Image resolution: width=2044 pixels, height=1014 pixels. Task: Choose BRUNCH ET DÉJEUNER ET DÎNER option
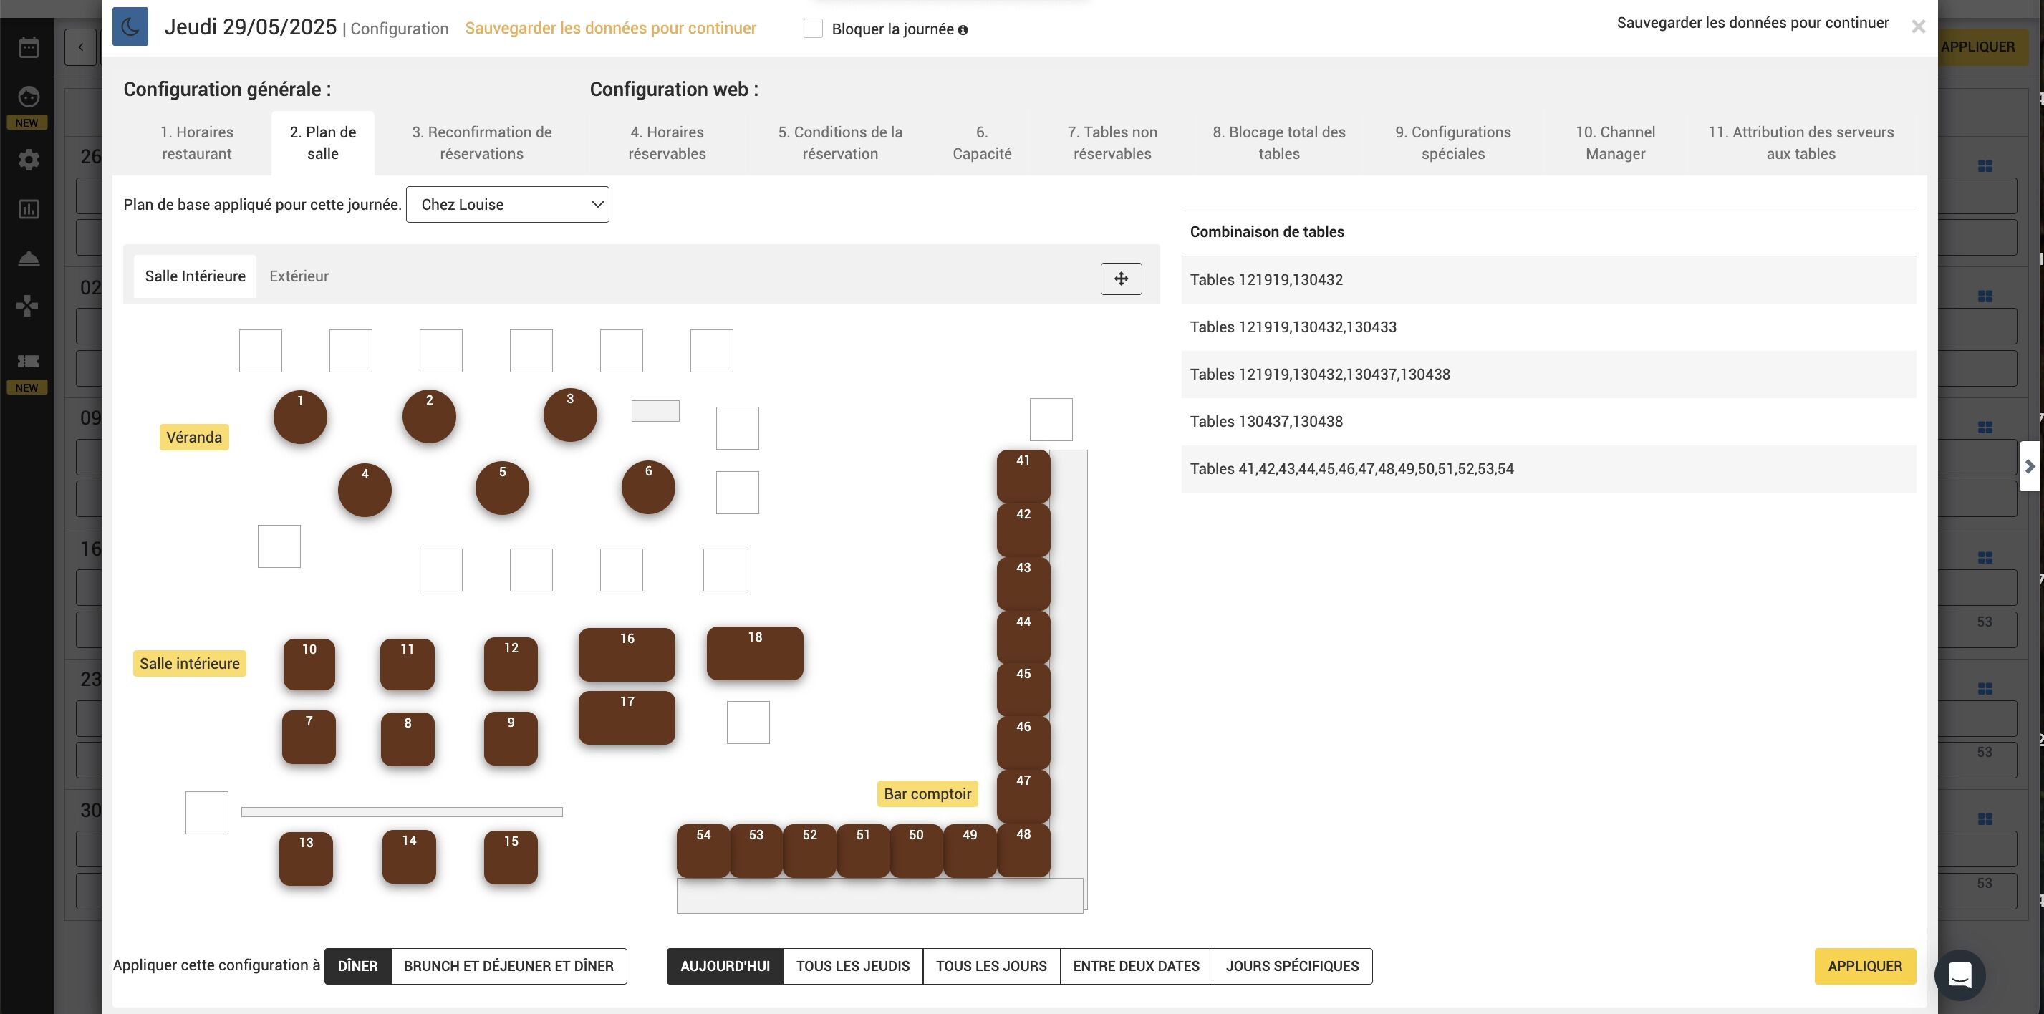click(x=508, y=965)
